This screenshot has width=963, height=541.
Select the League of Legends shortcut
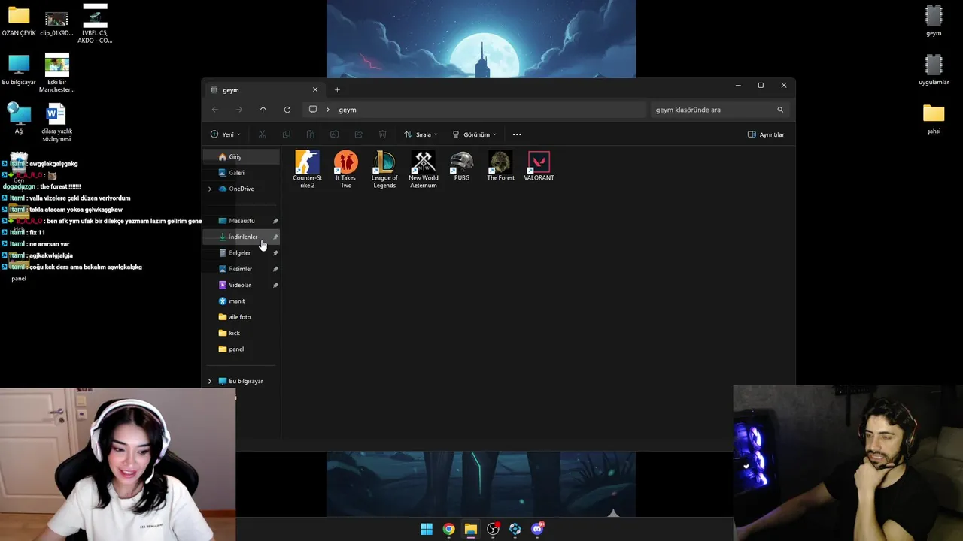384,169
